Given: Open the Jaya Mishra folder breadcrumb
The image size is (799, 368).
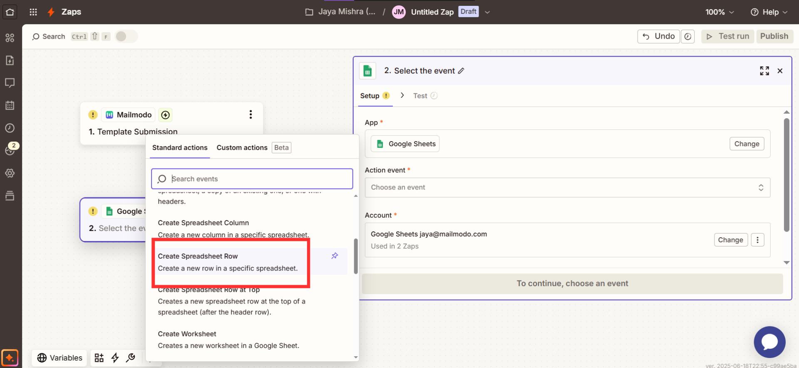Looking at the screenshot, I should pos(347,12).
